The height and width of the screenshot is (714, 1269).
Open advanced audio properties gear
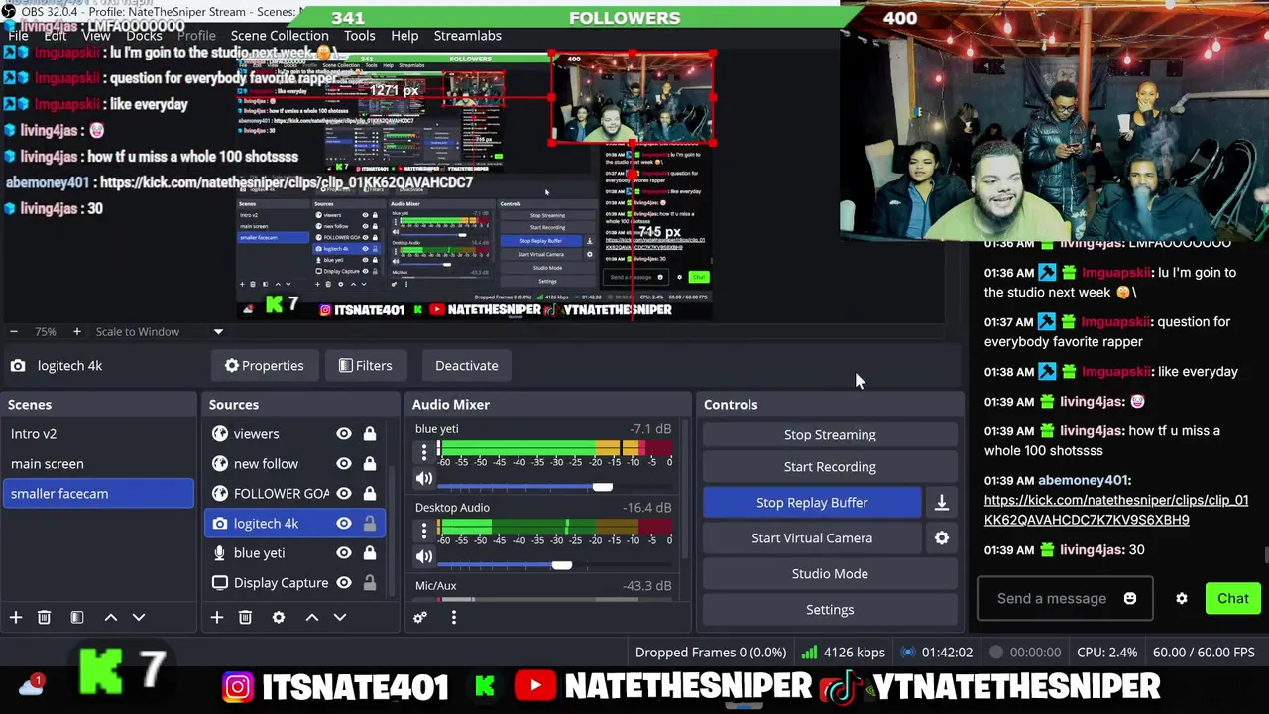(420, 617)
